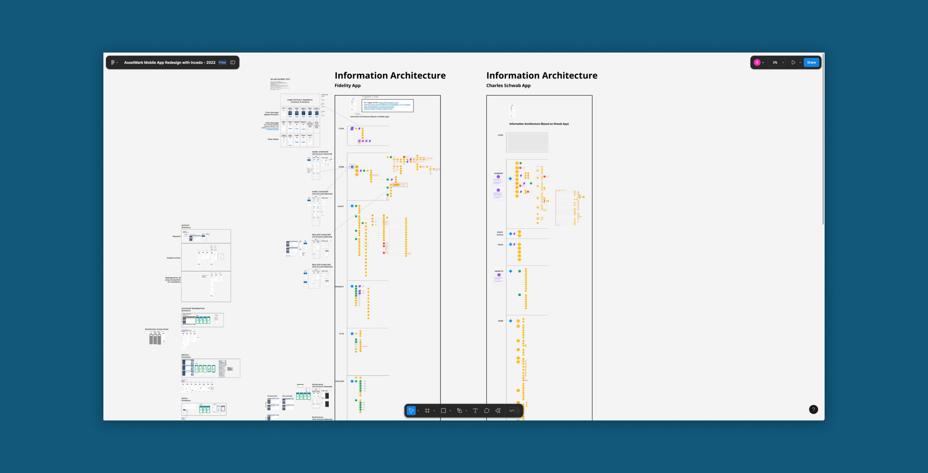928x473 pixels.
Task: Select the Pen tool
Action: click(459, 411)
